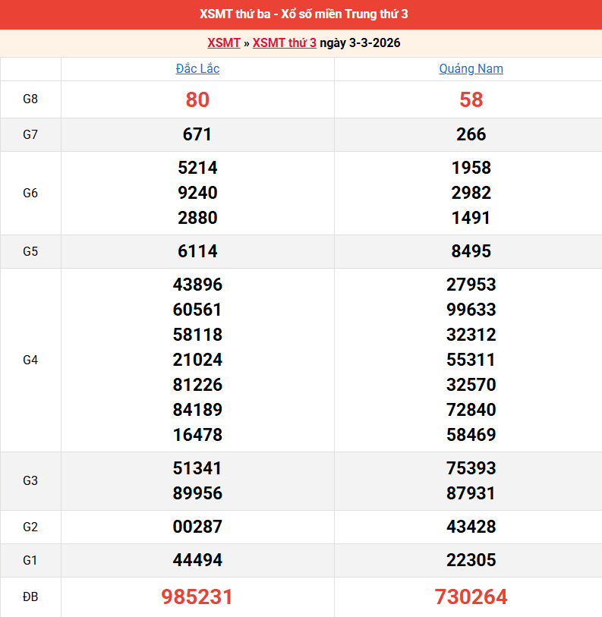Click the G4 row label
602x617 pixels.
[30, 360]
